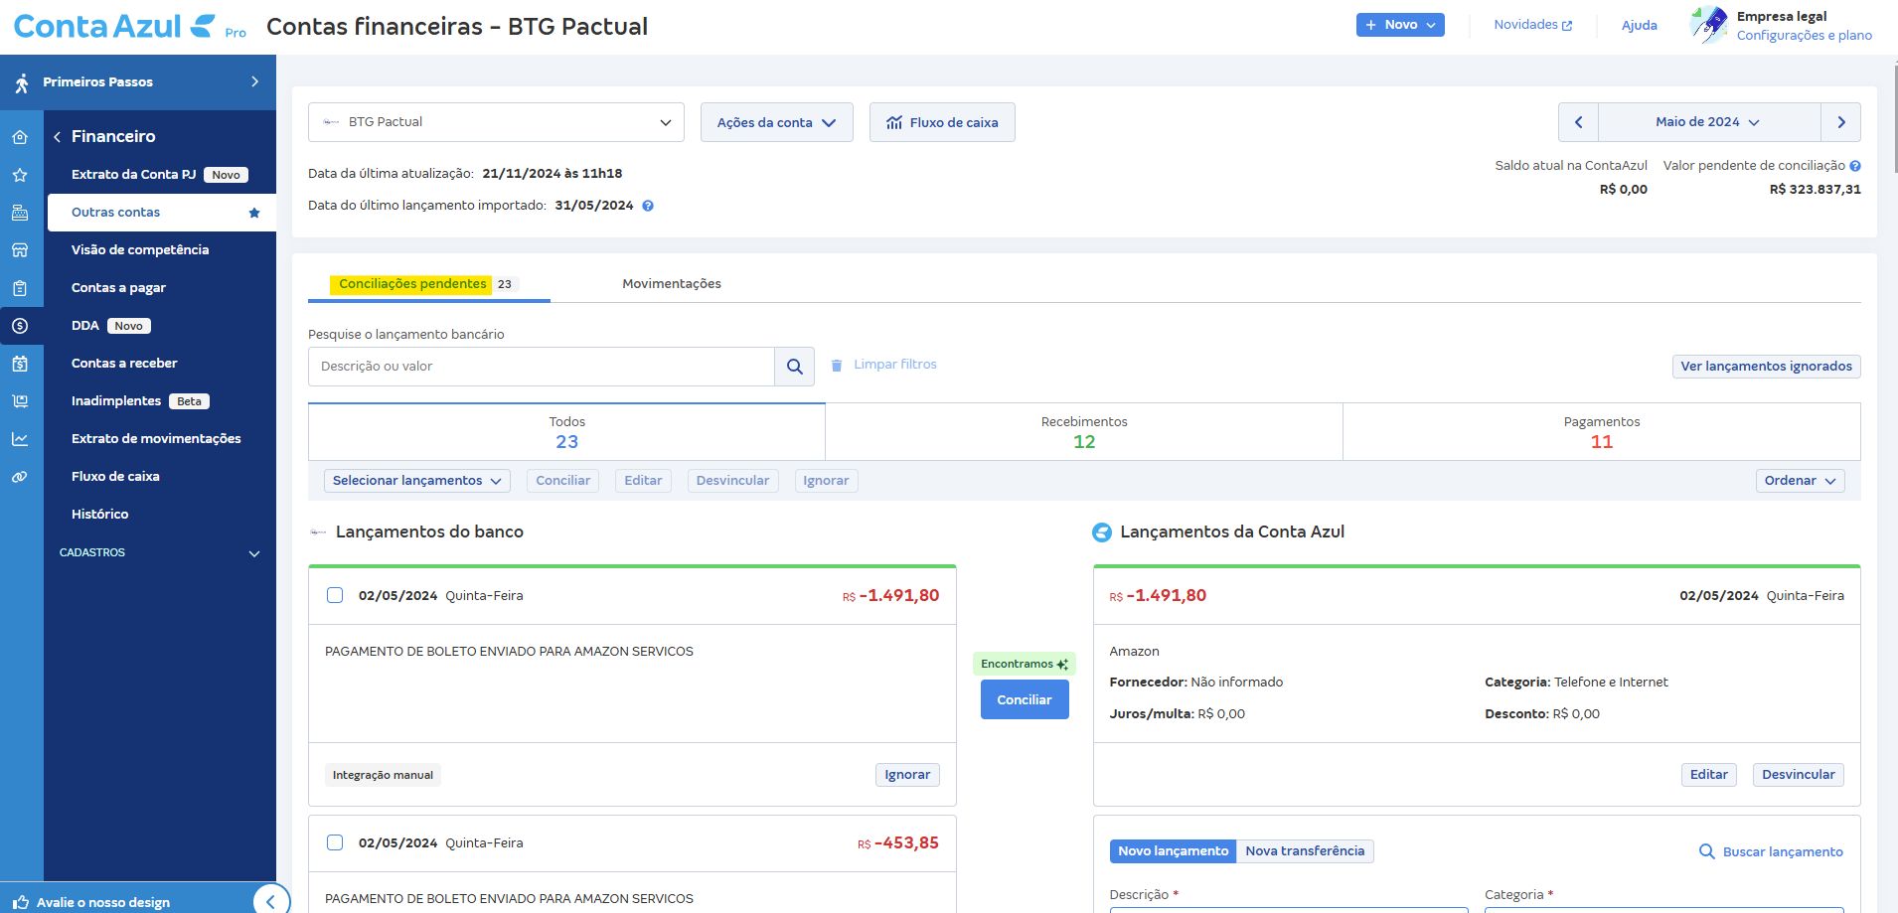Open the register icon below the favorites star
This screenshot has width=1898, height=913.
point(20,213)
